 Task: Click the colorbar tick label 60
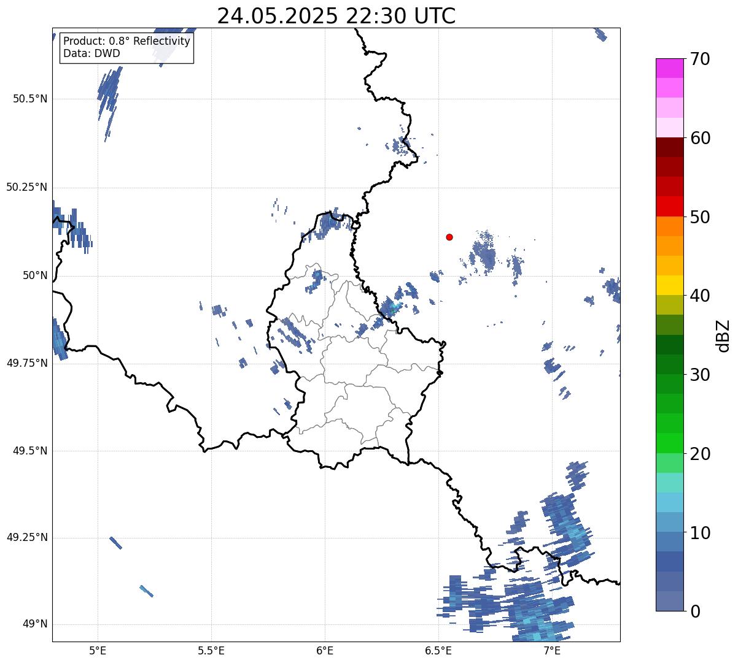click(x=700, y=138)
